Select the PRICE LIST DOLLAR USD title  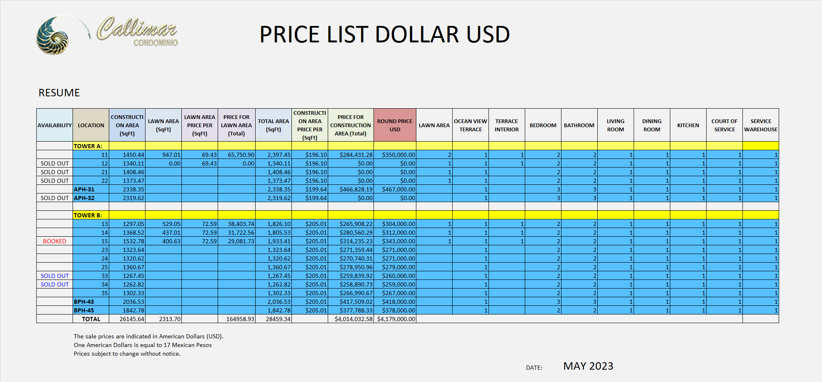(384, 34)
